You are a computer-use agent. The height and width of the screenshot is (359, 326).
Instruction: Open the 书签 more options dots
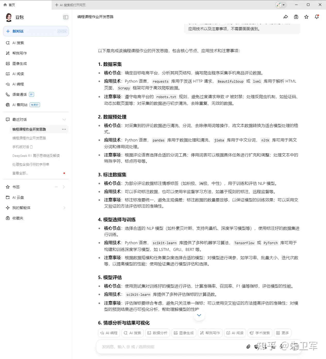pyautogui.click(x=56, y=187)
